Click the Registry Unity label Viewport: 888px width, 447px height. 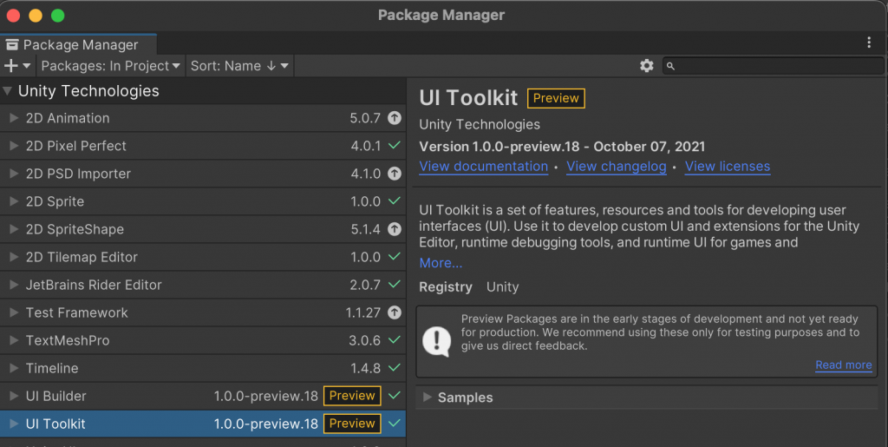click(469, 287)
